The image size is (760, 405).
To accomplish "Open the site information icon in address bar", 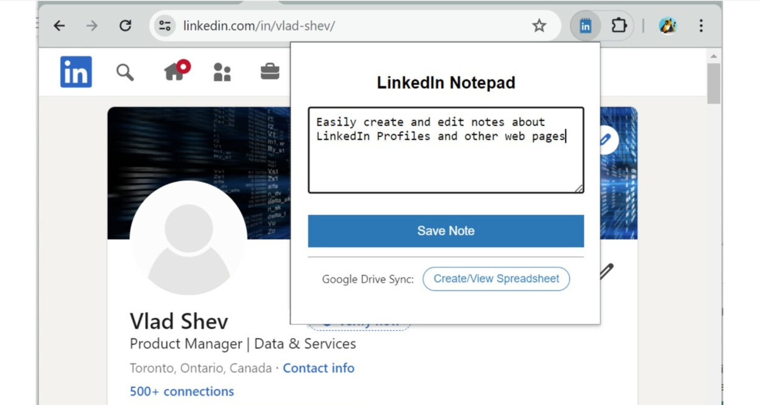I will 164,26.
